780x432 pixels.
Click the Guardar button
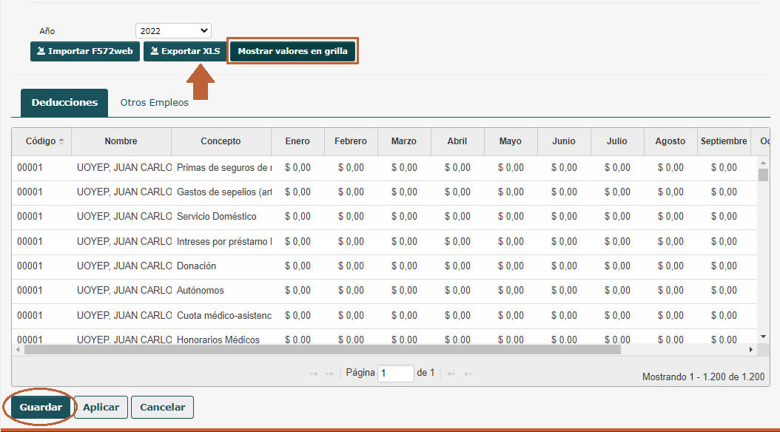point(41,407)
